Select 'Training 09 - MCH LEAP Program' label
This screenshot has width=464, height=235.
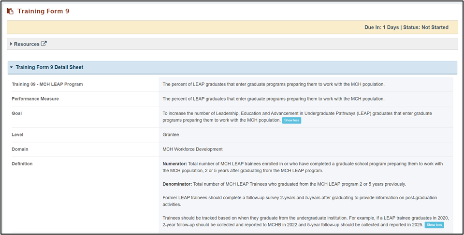click(x=47, y=84)
